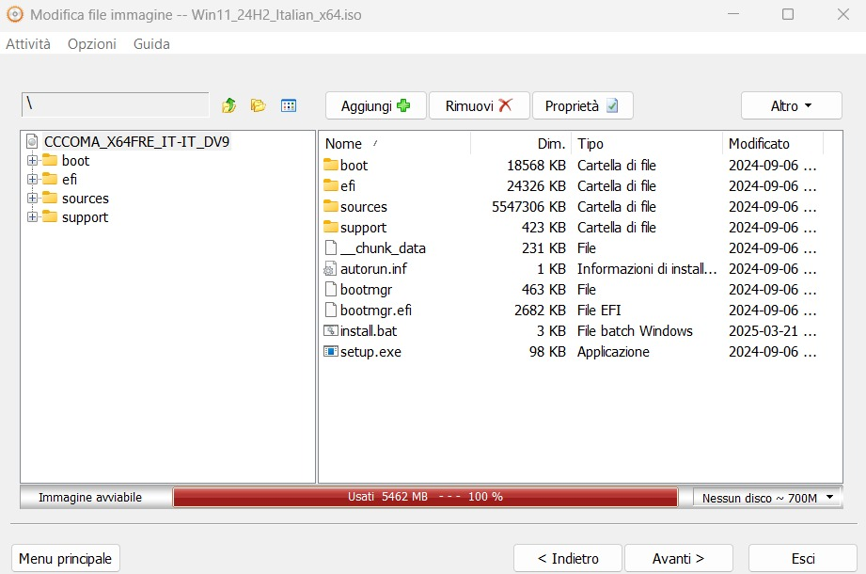Sort by the Nome column header
Viewport: 866px width, 574px height.
click(395, 144)
